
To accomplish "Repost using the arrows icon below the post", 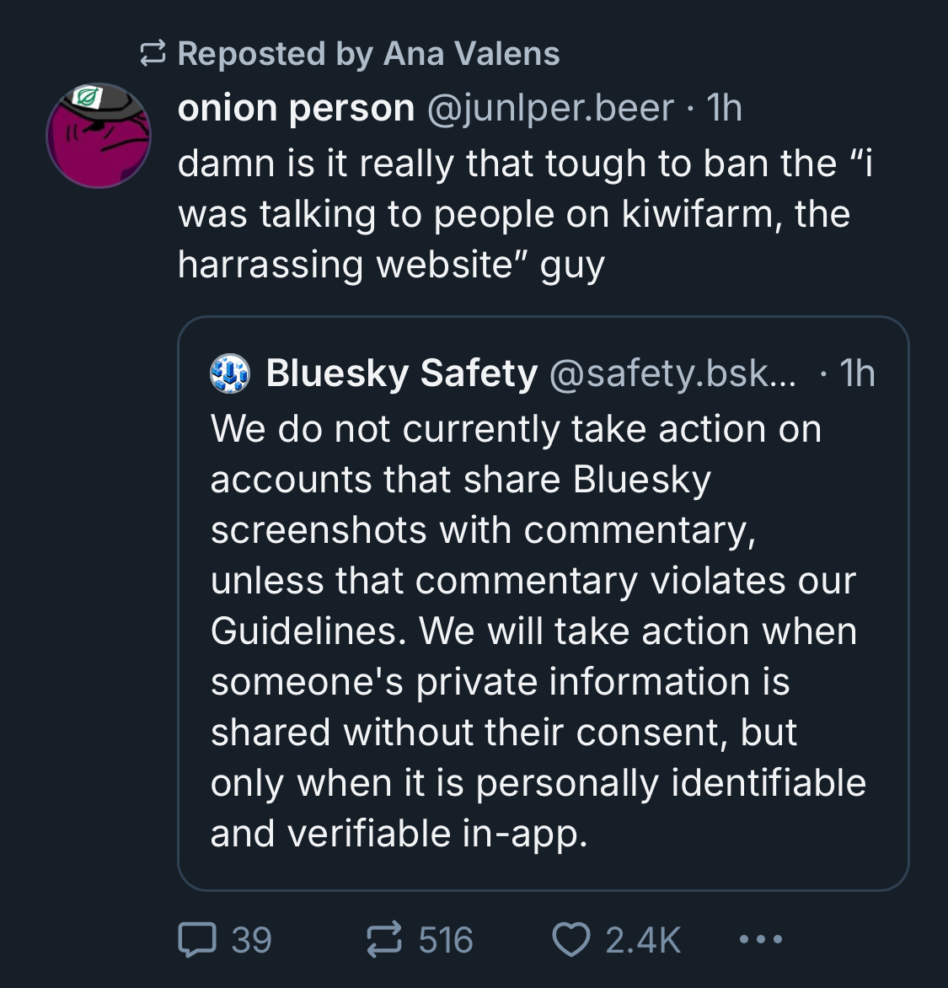I will [x=383, y=940].
